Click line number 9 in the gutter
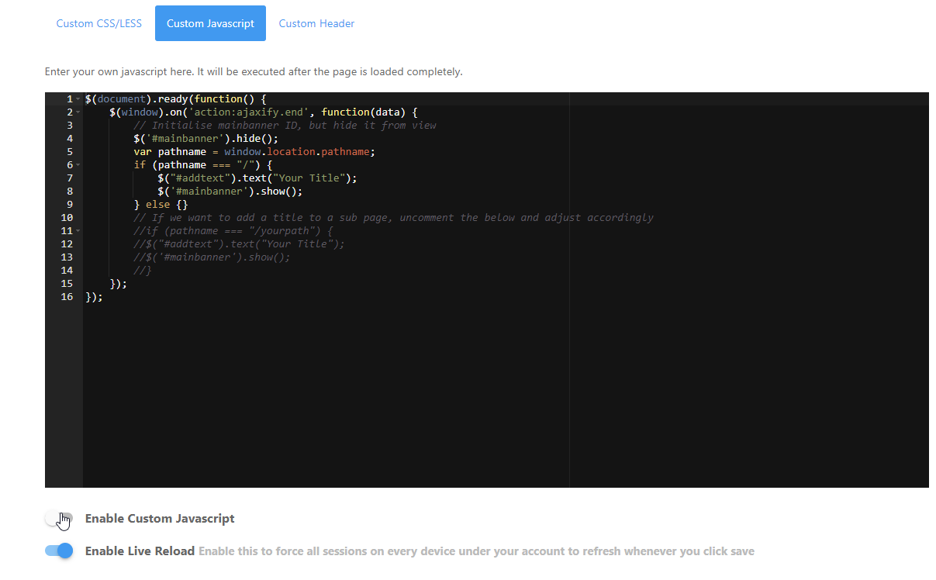The image size is (936, 580). click(70, 205)
